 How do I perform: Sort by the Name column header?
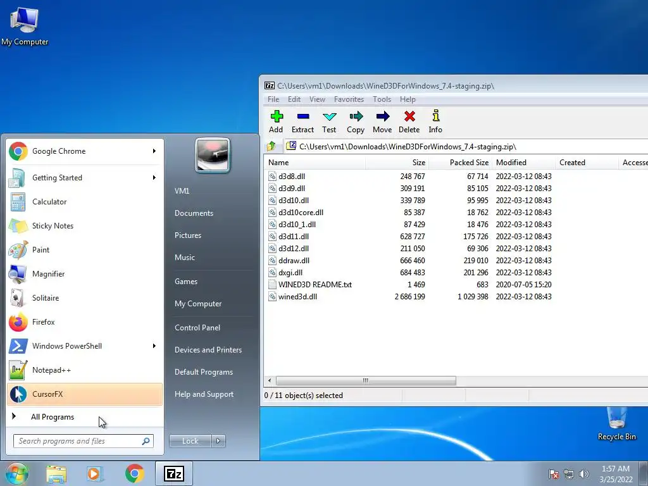click(315, 163)
